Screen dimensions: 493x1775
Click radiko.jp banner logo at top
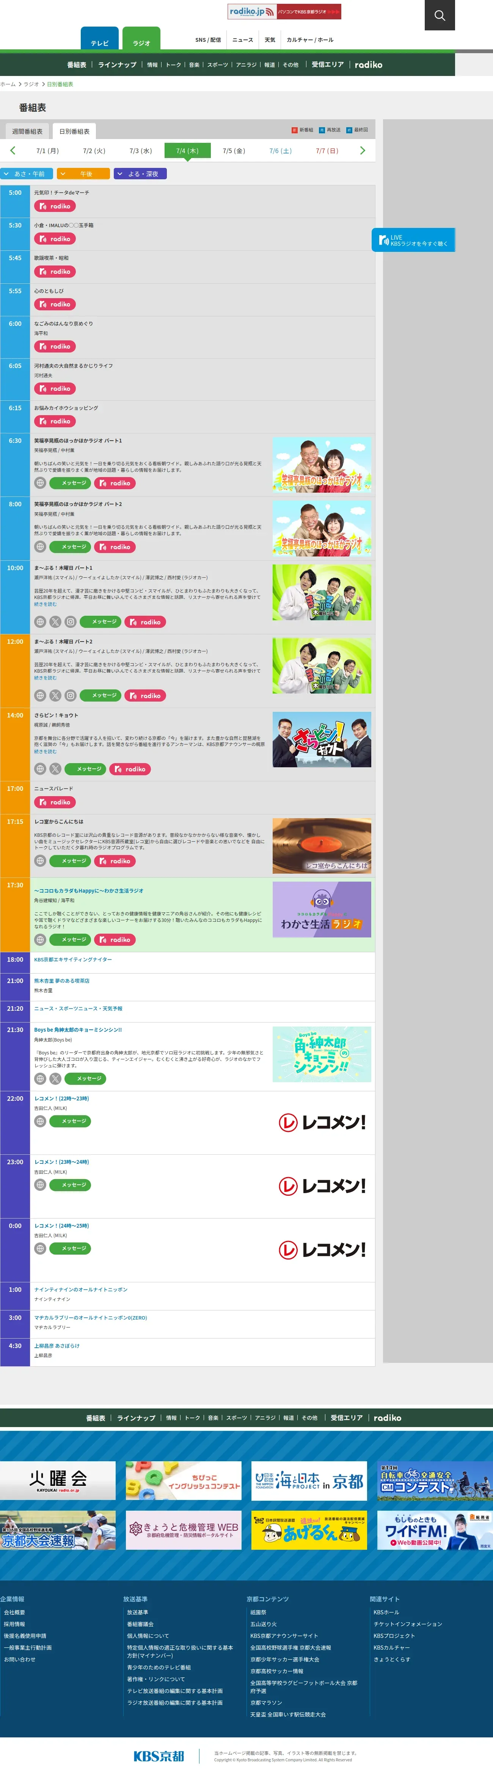tap(284, 11)
